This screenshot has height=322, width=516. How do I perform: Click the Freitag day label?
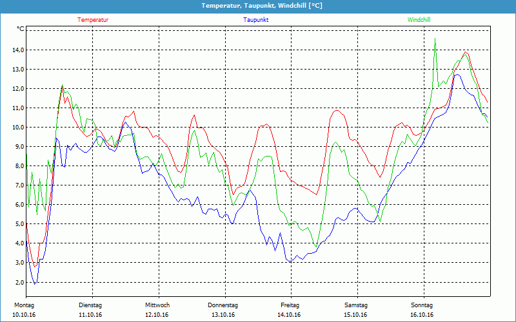290,305
